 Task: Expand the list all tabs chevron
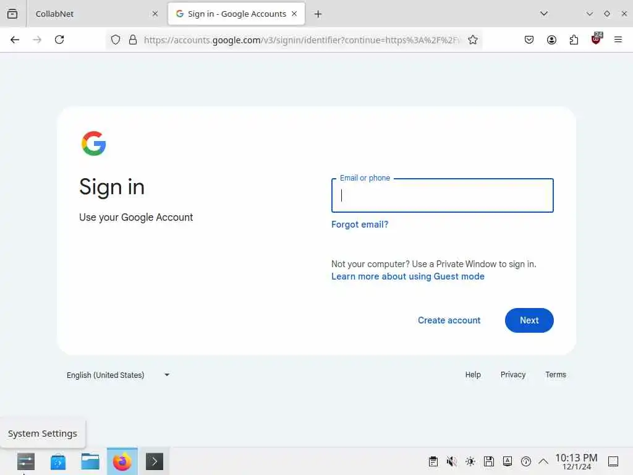point(544,14)
